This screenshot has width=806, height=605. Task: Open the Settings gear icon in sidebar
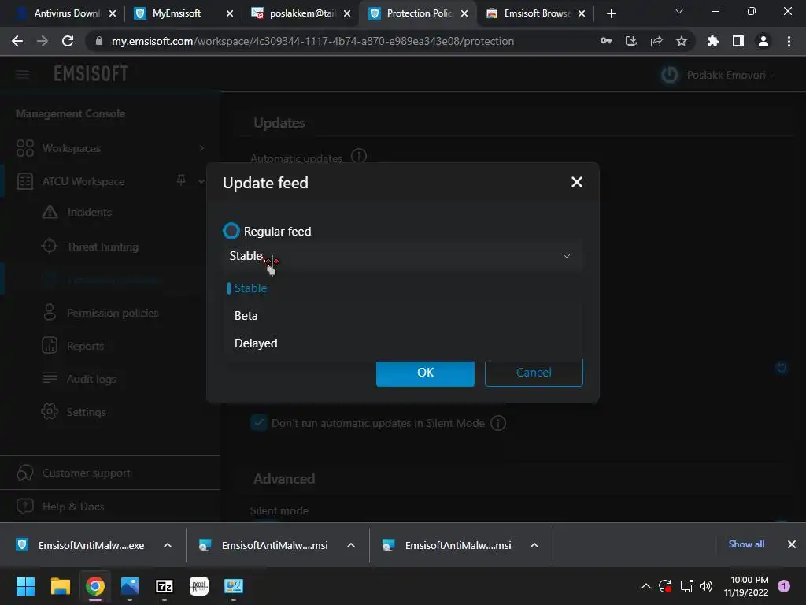click(50, 411)
